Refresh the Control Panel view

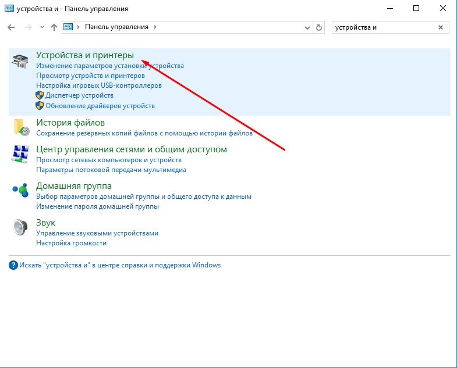(319, 27)
